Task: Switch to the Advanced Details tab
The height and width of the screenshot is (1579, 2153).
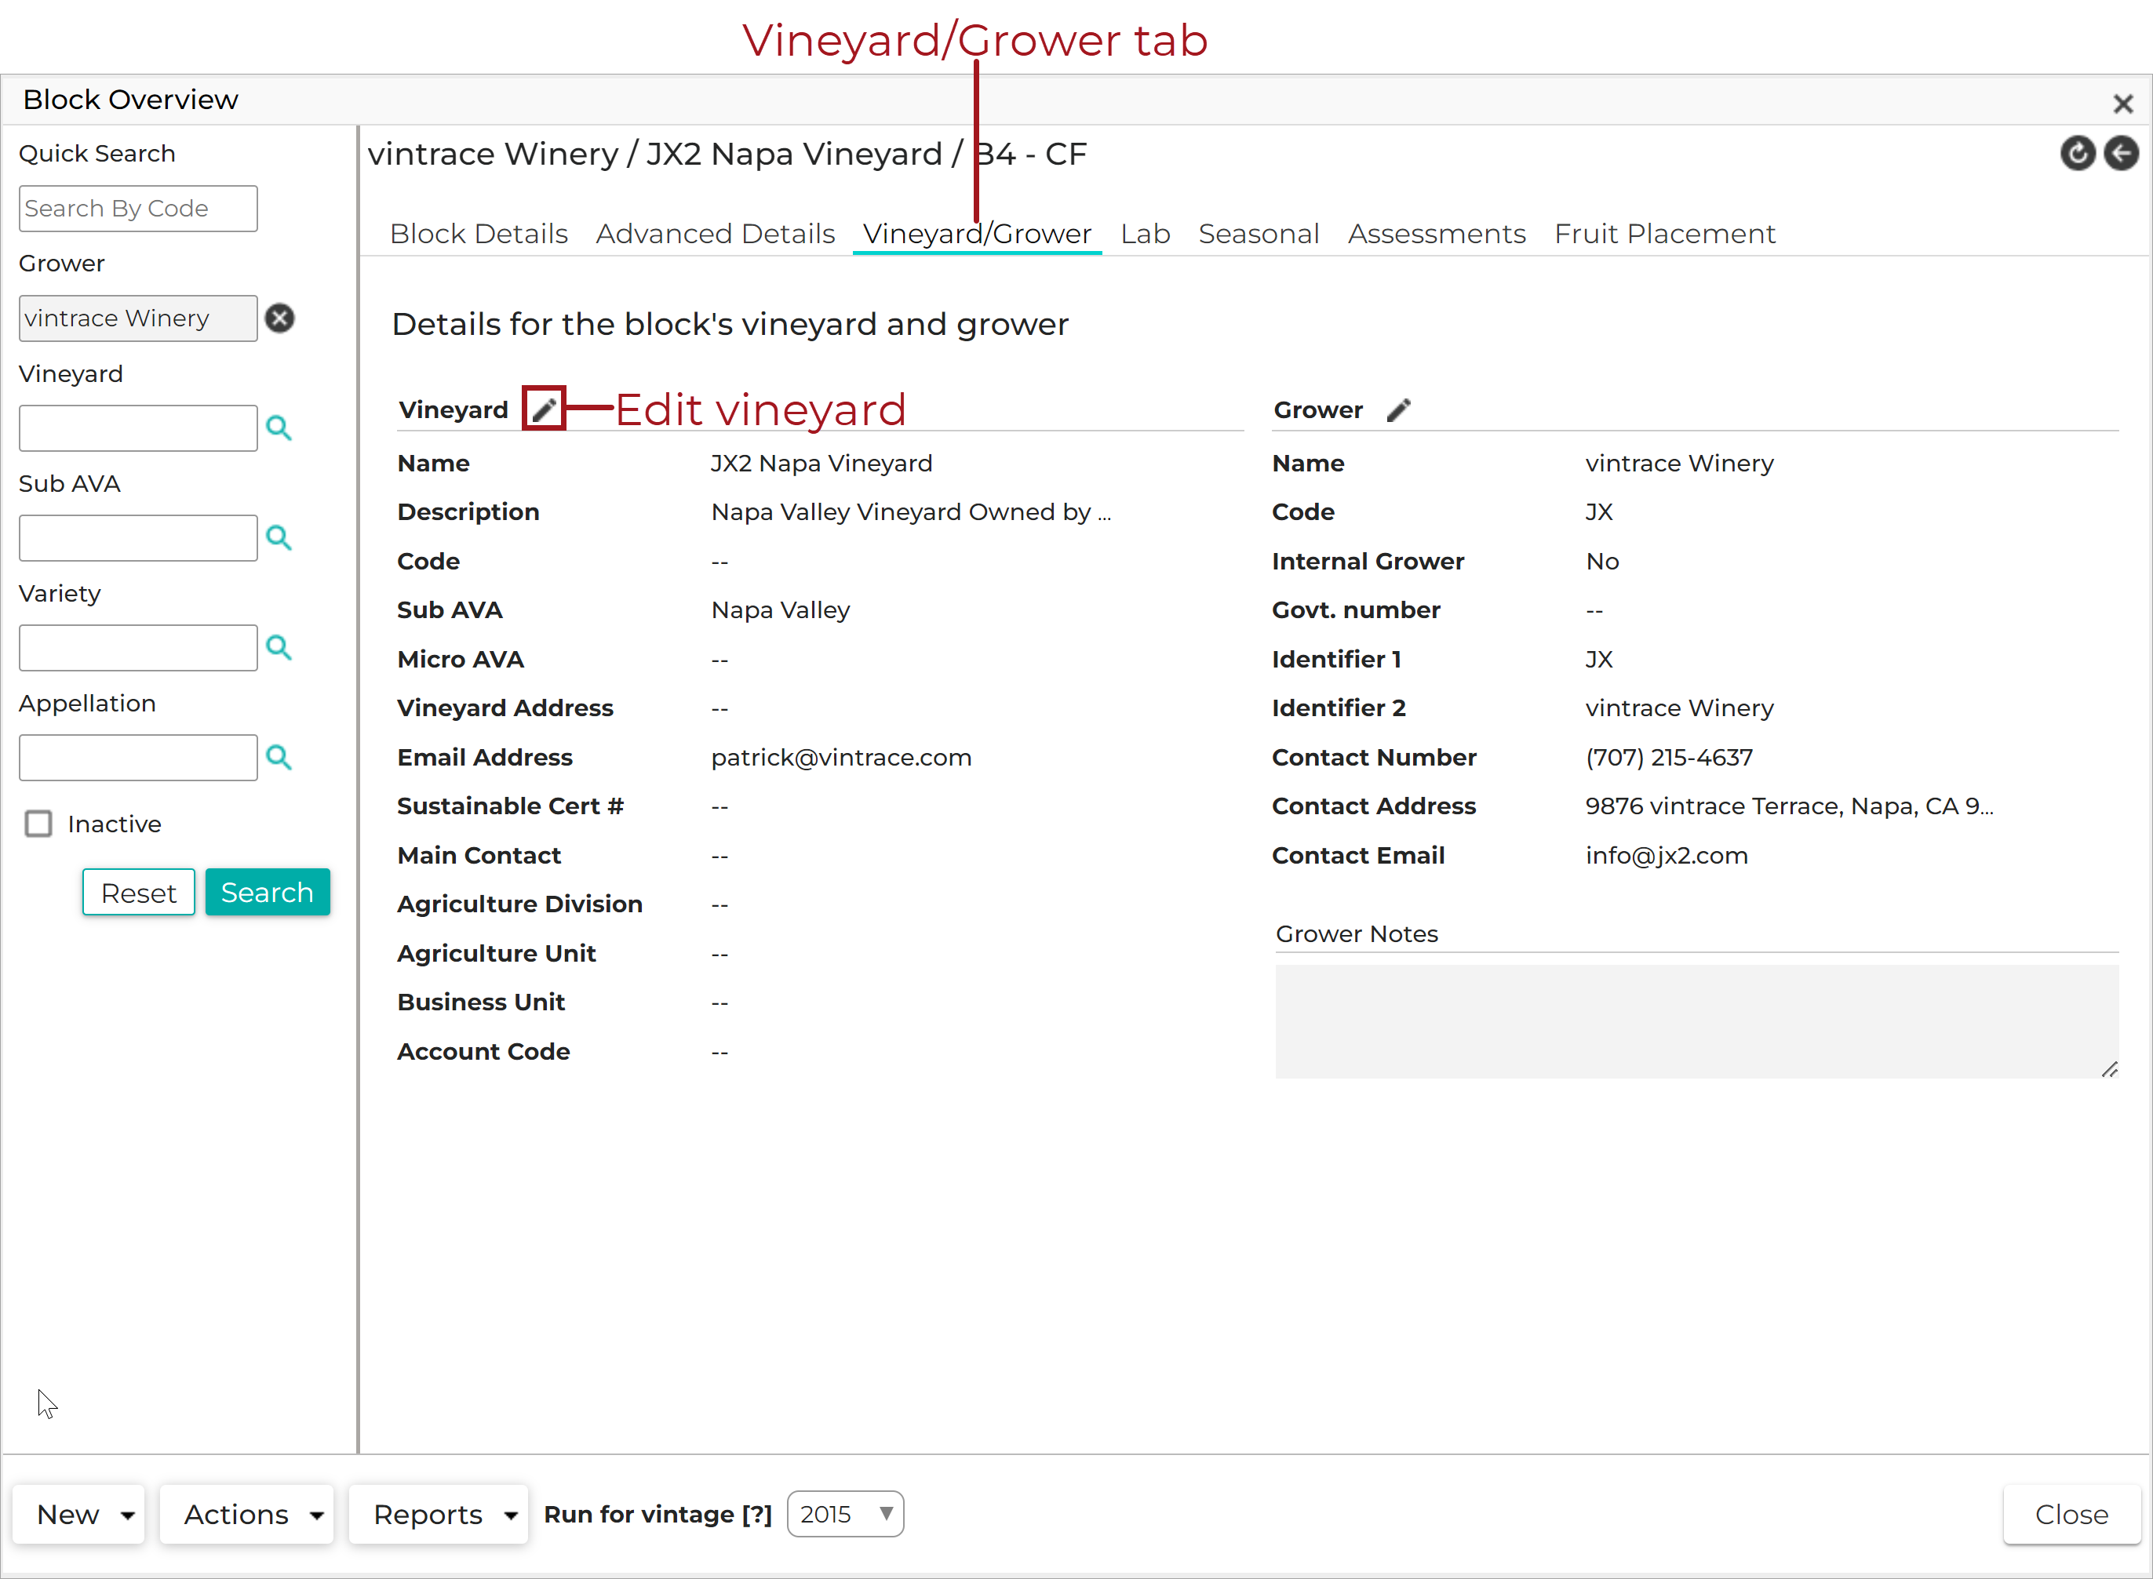Action: (715, 233)
